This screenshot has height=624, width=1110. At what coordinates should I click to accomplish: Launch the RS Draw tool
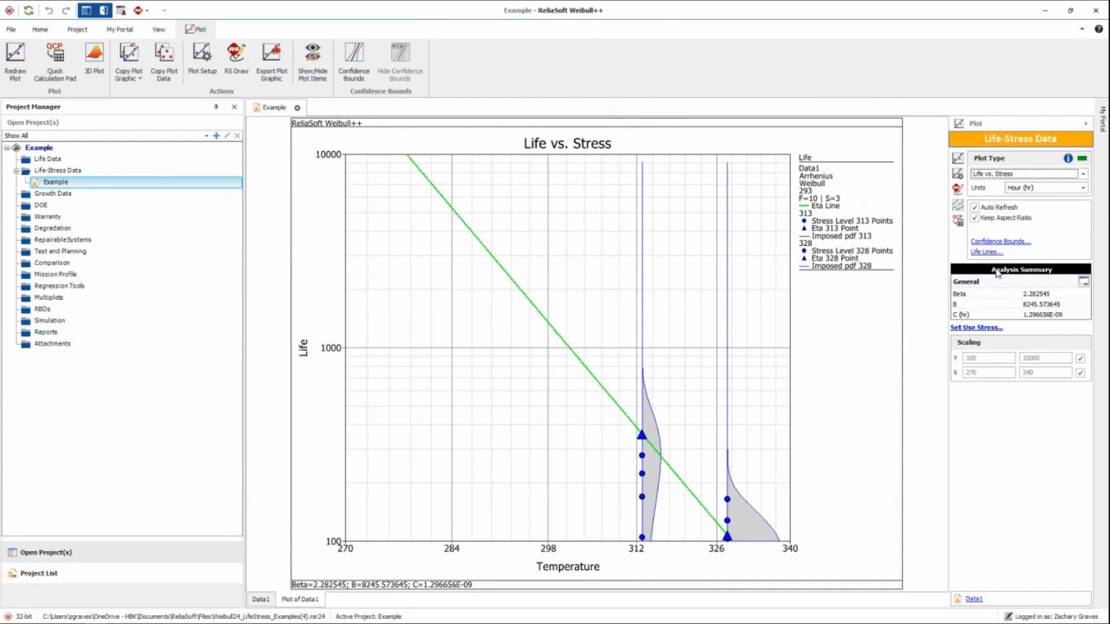pyautogui.click(x=236, y=59)
